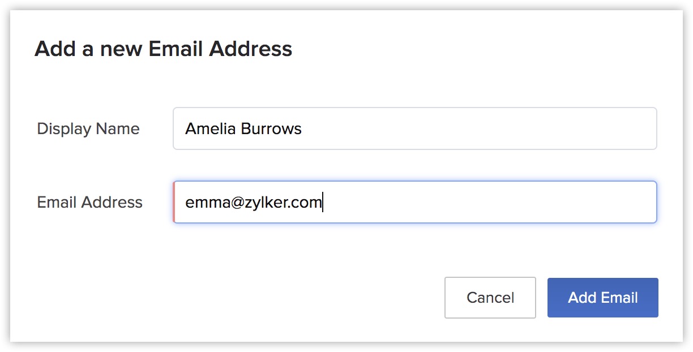Click the 'Add a new Email Address' heading
The height and width of the screenshot is (352, 693).
164,49
